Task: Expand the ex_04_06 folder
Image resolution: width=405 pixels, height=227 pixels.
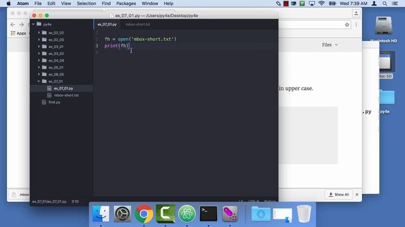Action: click(39, 61)
